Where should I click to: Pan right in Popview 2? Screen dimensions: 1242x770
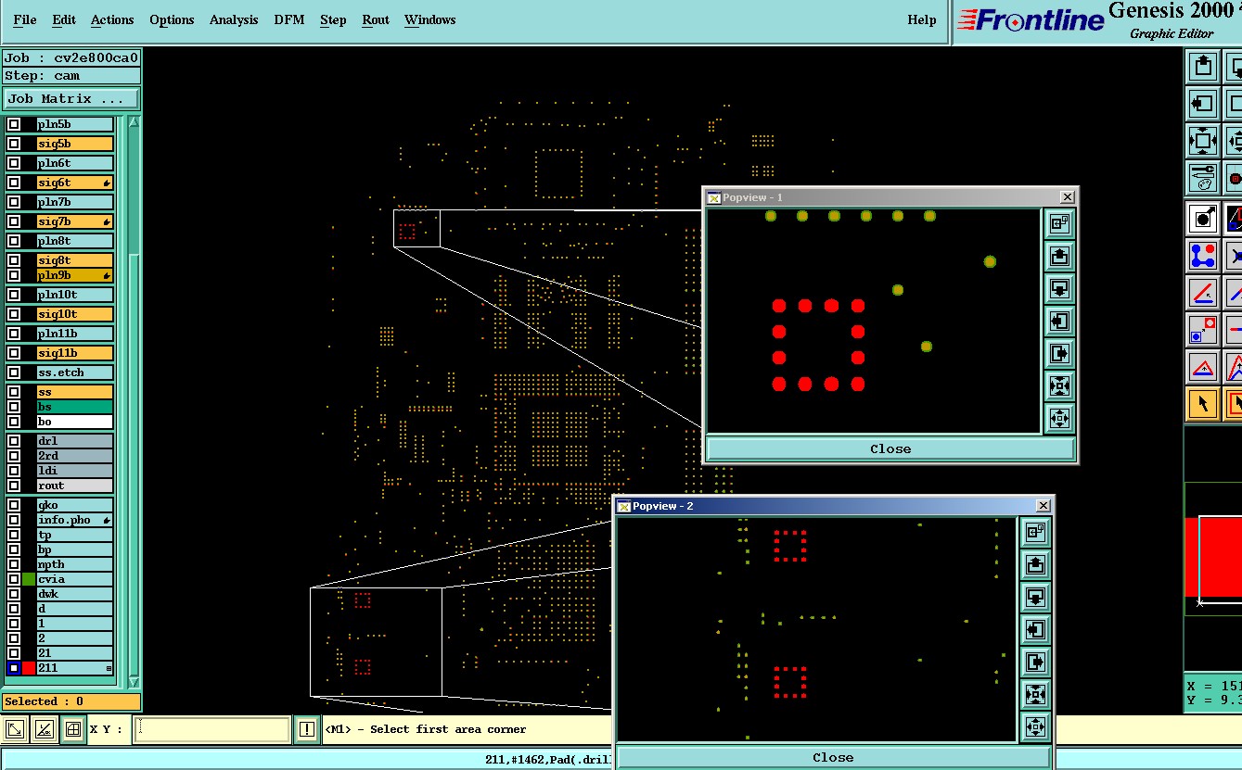[1035, 662]
